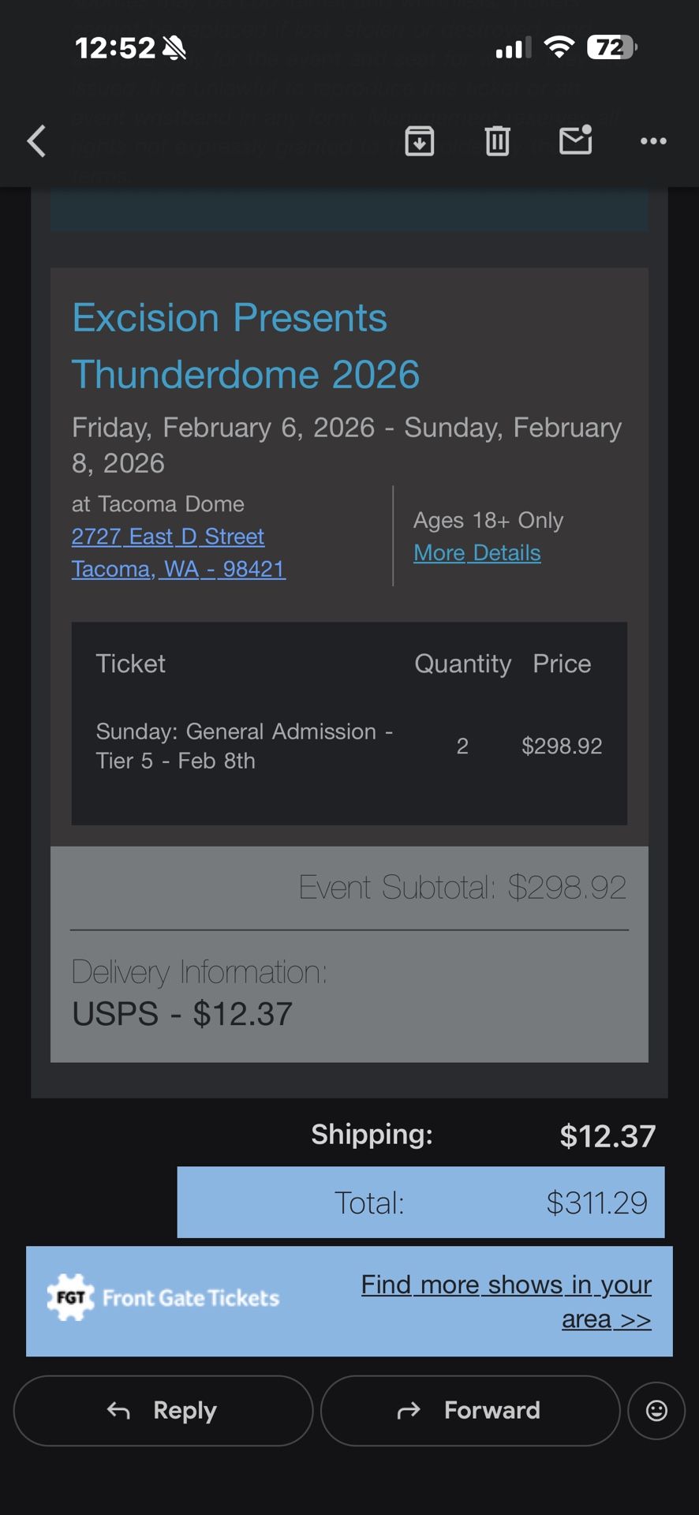Viewport: 699px width, 1515px height.
Task: Tap the Total $311.29 bar
Action: point(421,1203)
